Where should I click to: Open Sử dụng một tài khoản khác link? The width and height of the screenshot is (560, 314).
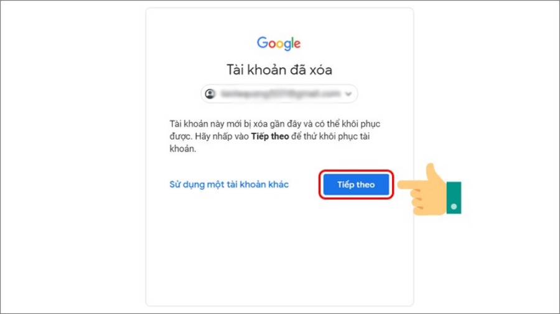pos(229,184)
